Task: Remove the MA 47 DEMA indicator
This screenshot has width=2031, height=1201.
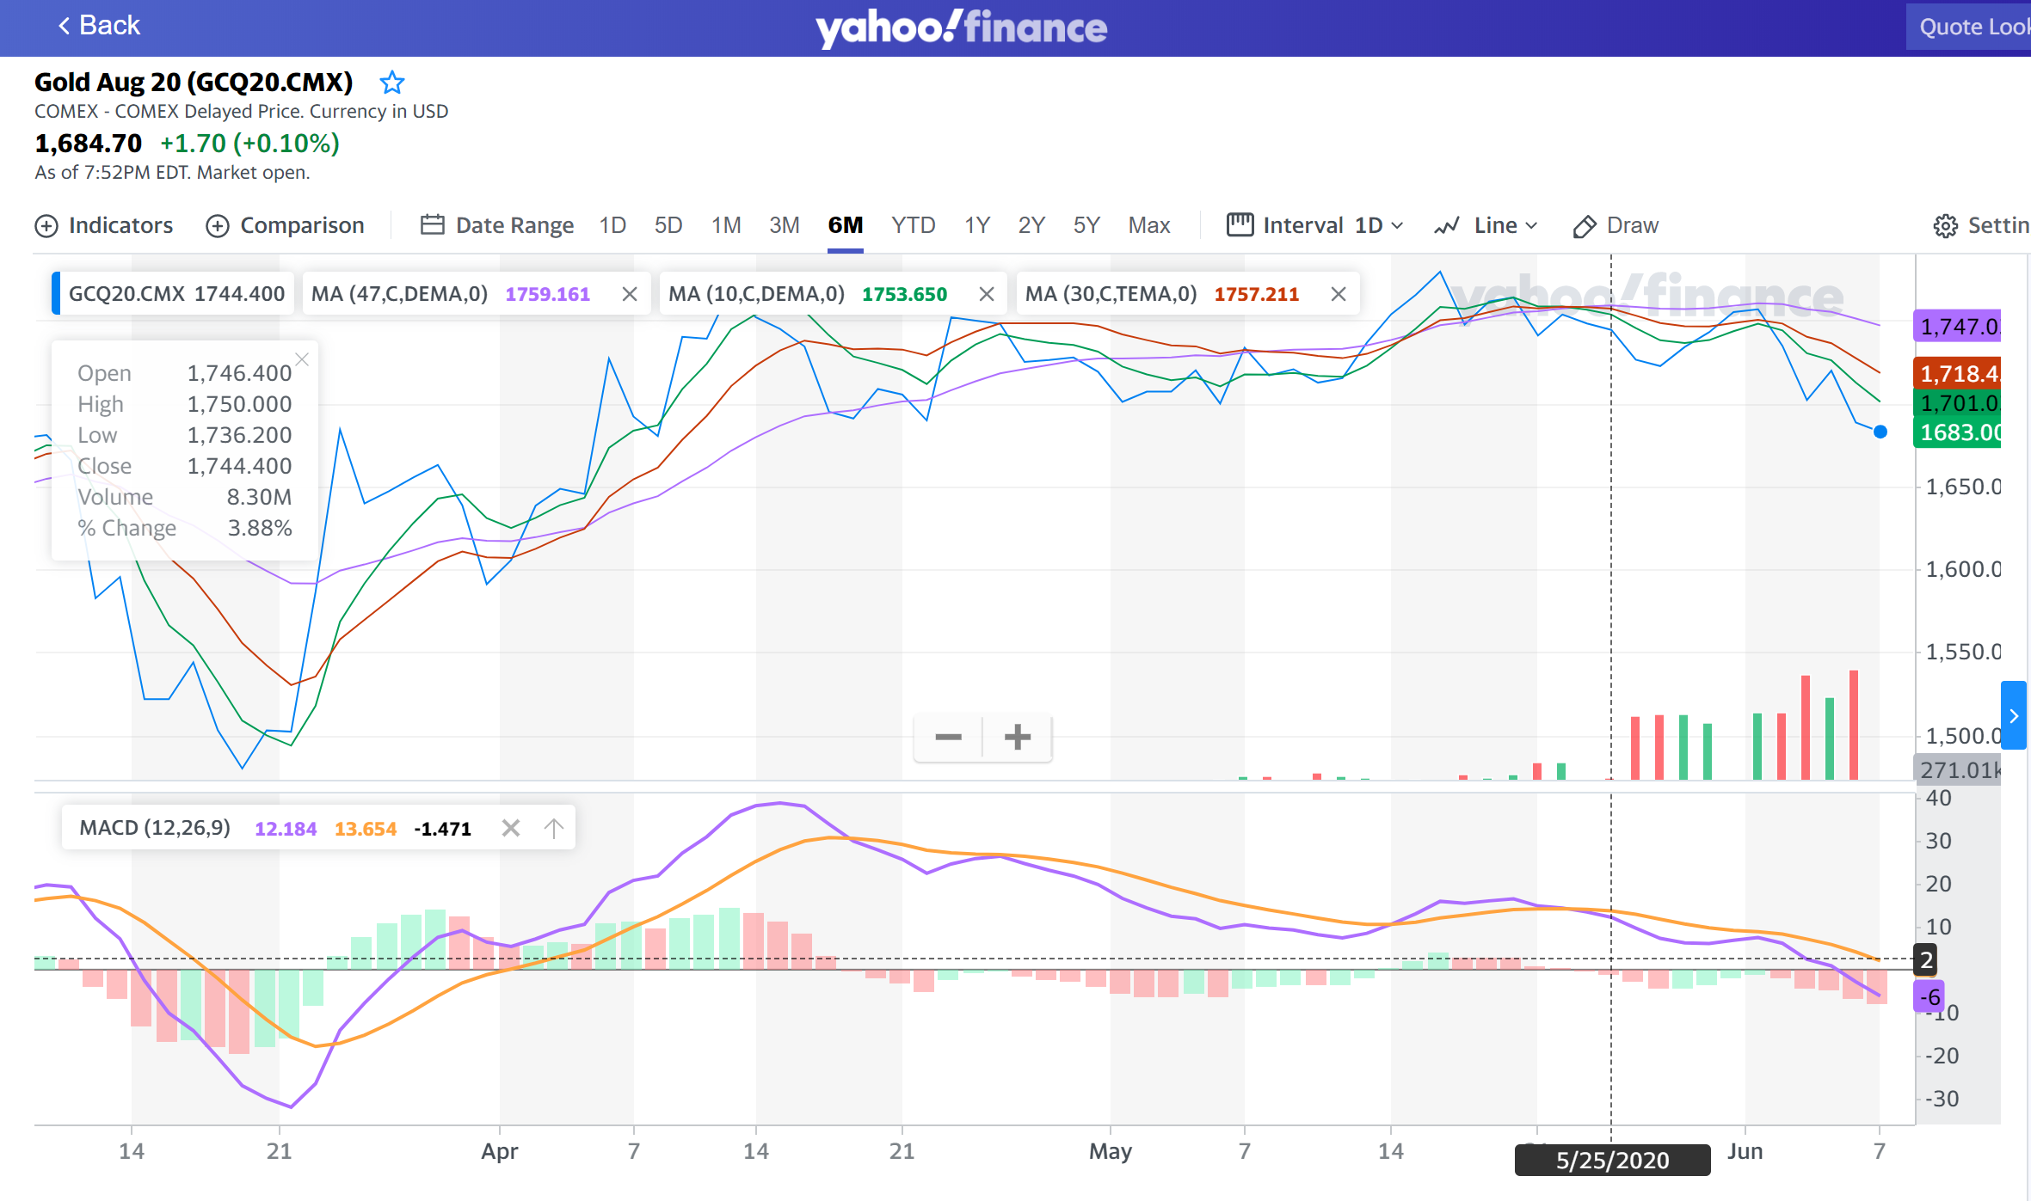Action: 630,294
